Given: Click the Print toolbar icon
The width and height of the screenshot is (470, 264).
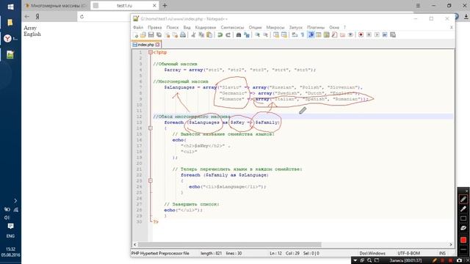Looking at the screenshot, I should (x=183, y=35).
